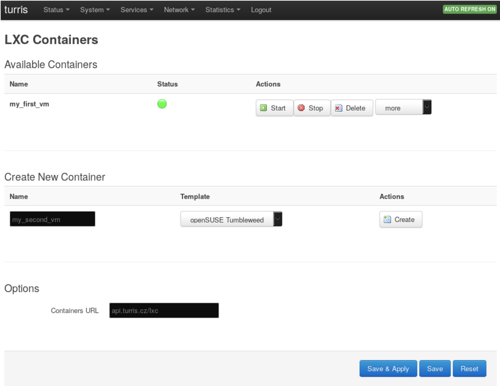Create the new container
This screenshot has height=386, width=500.
[400, 220]
